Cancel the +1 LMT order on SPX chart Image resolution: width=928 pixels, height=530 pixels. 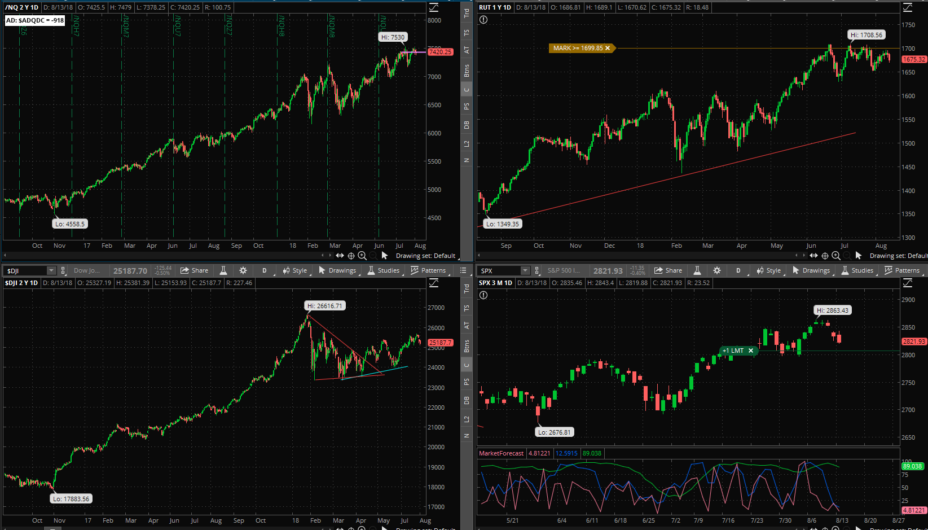pyautogui.click(x=751, y=351)
